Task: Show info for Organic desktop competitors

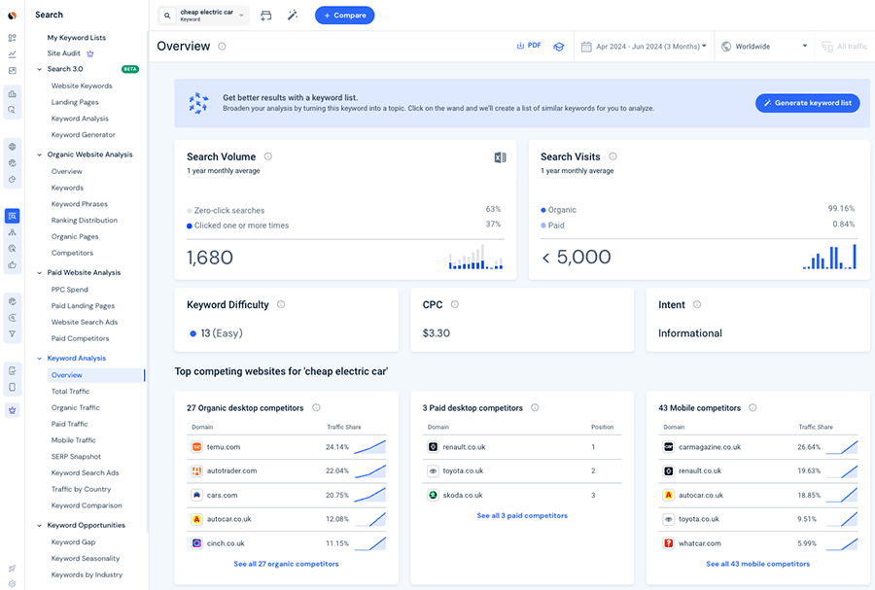Action: (316, 407)
